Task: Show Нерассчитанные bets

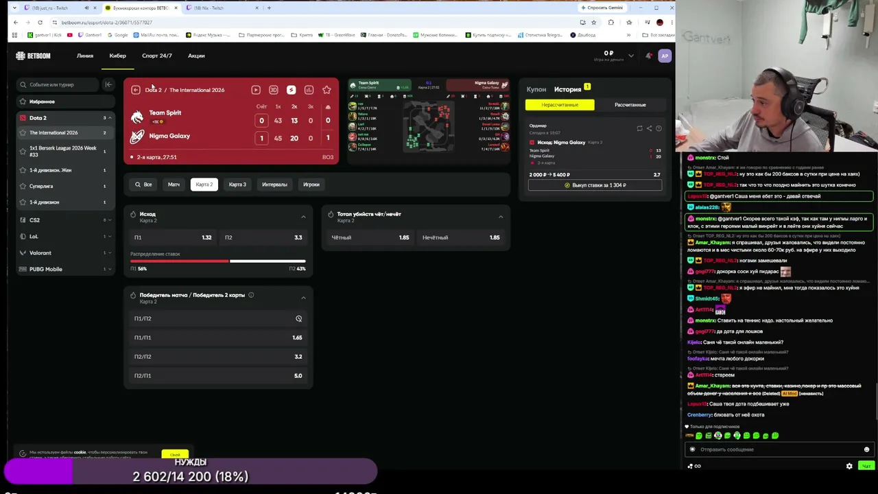Action: click(560, 105)
